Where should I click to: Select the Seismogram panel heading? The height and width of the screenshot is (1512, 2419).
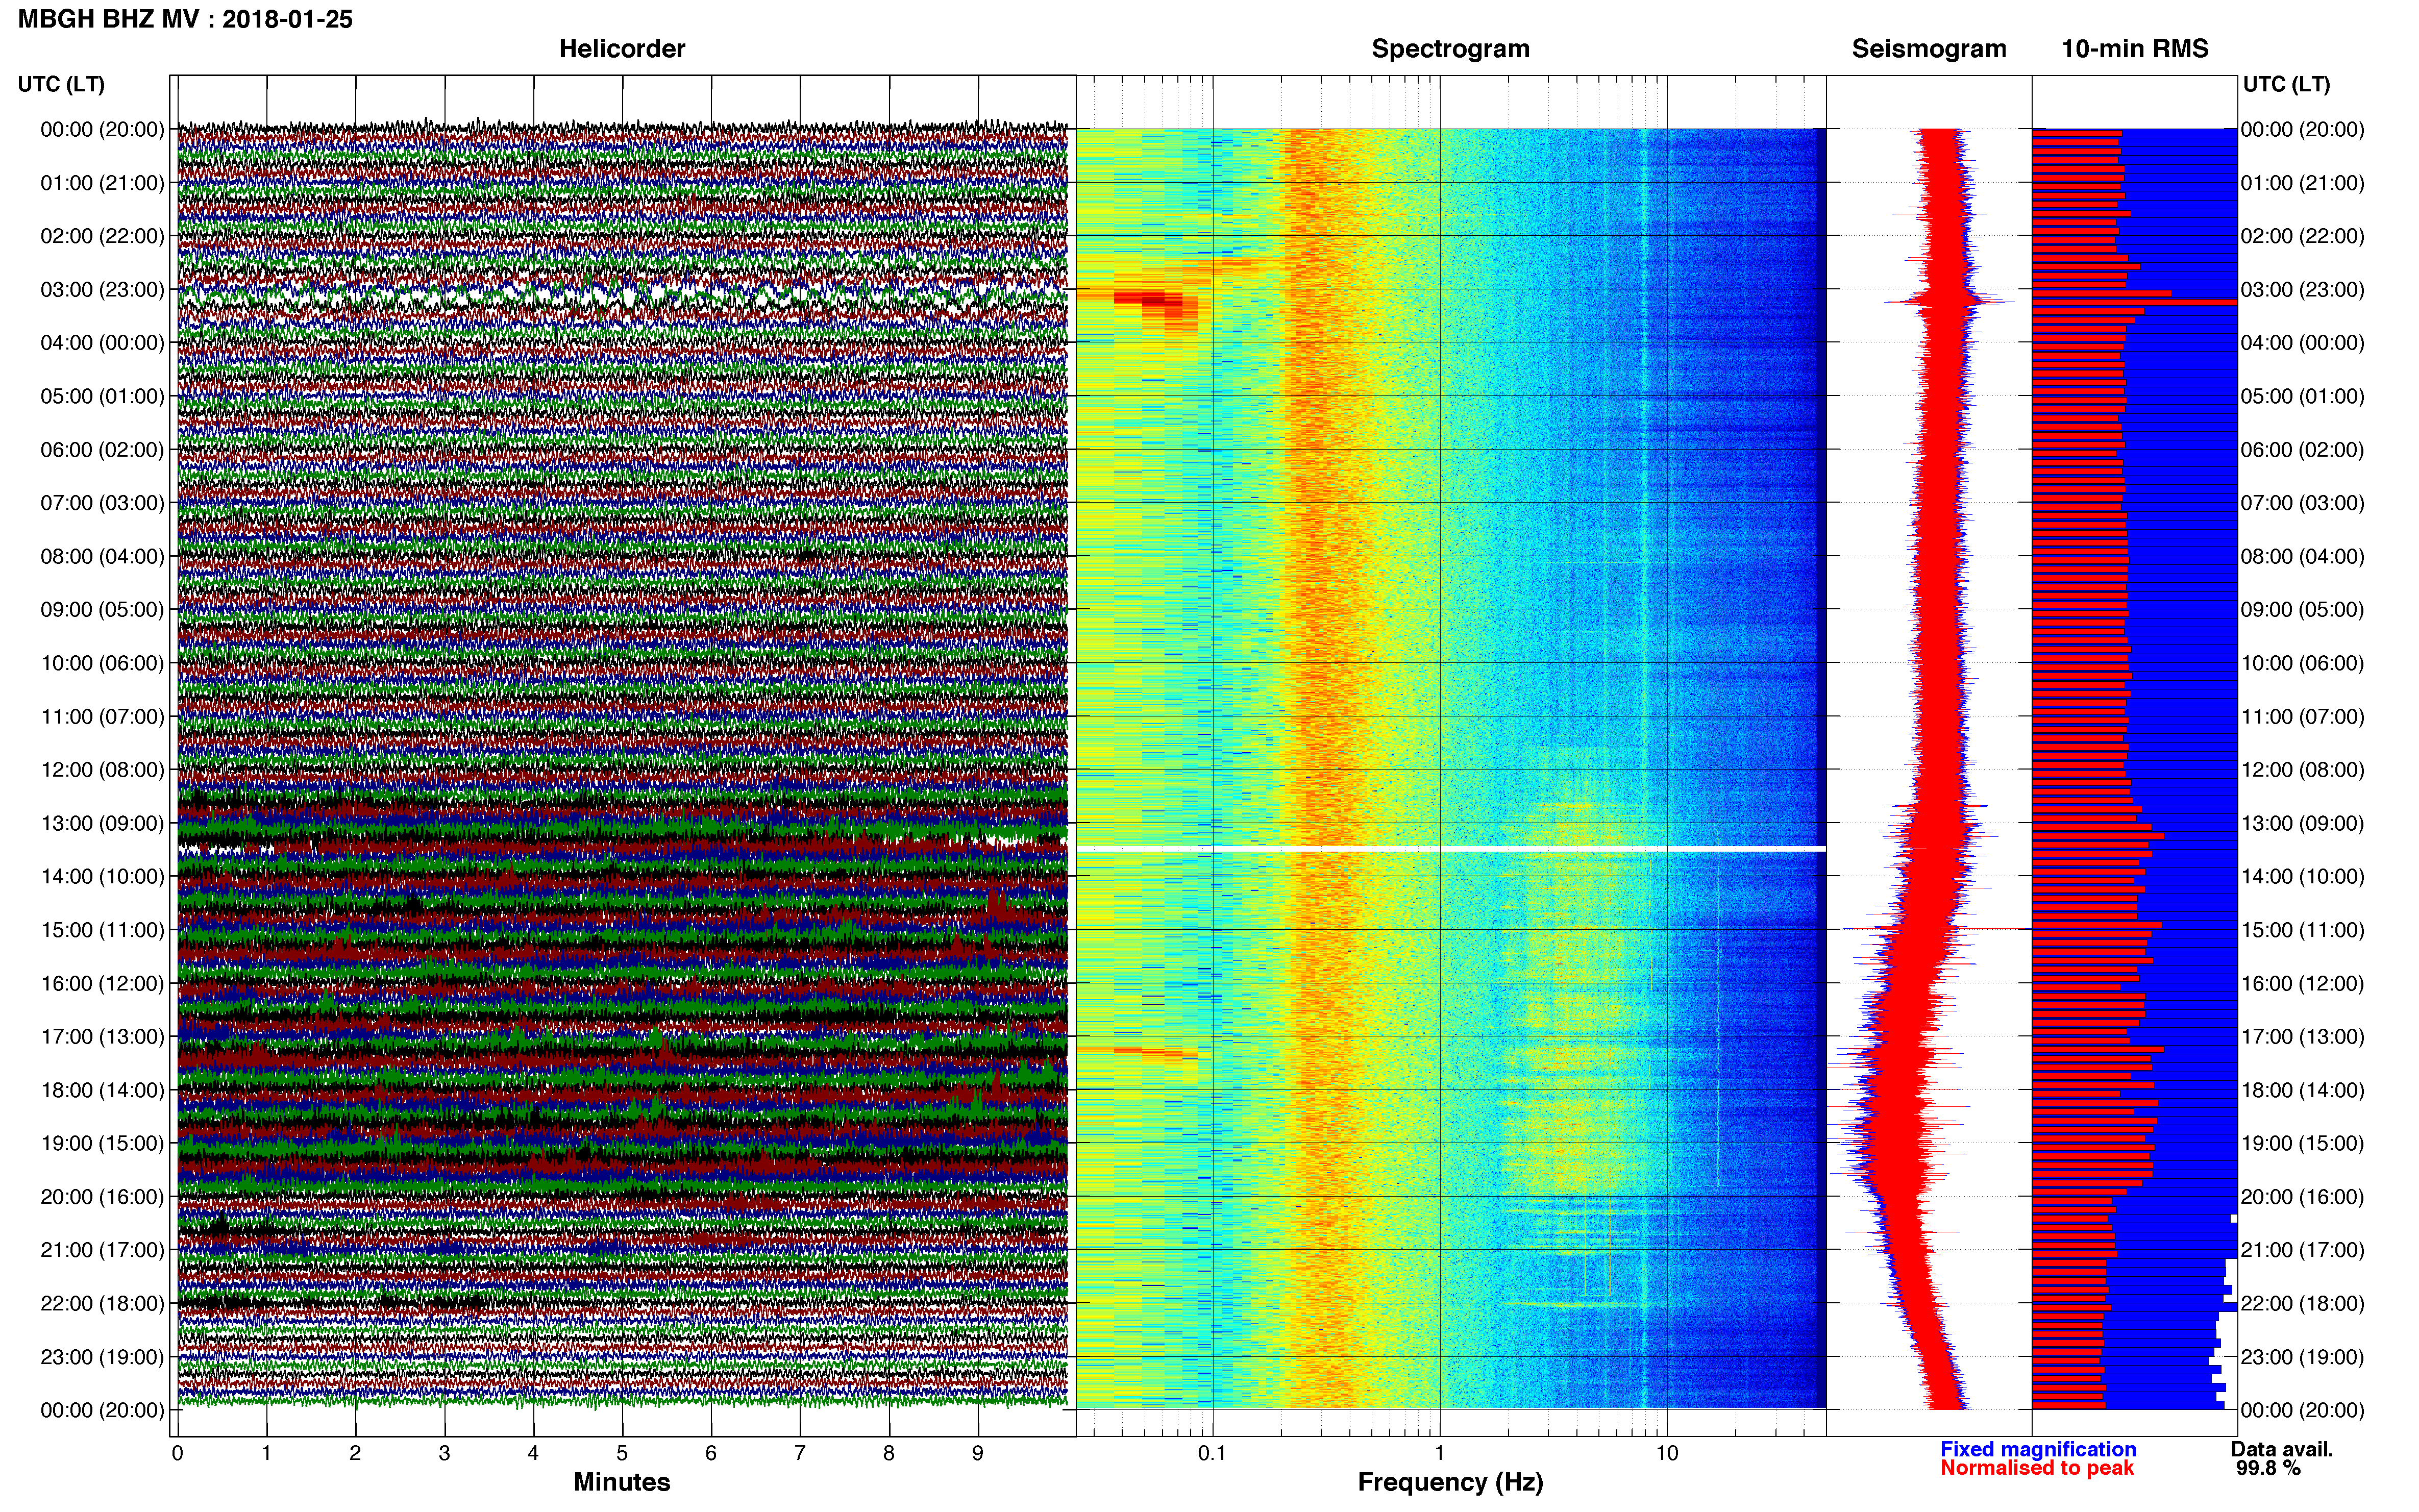1929,49
